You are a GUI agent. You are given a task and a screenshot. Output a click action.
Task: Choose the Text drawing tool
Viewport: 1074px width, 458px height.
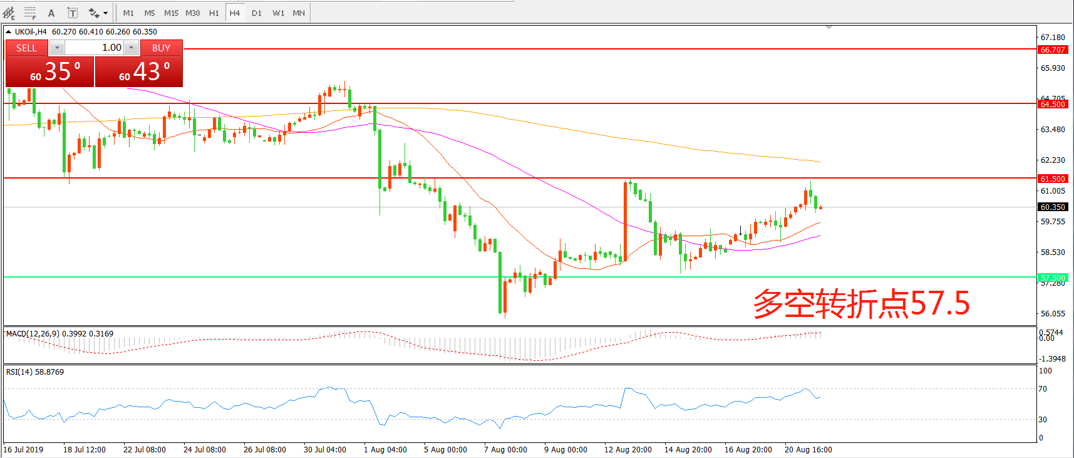click(x=51, y=13)
